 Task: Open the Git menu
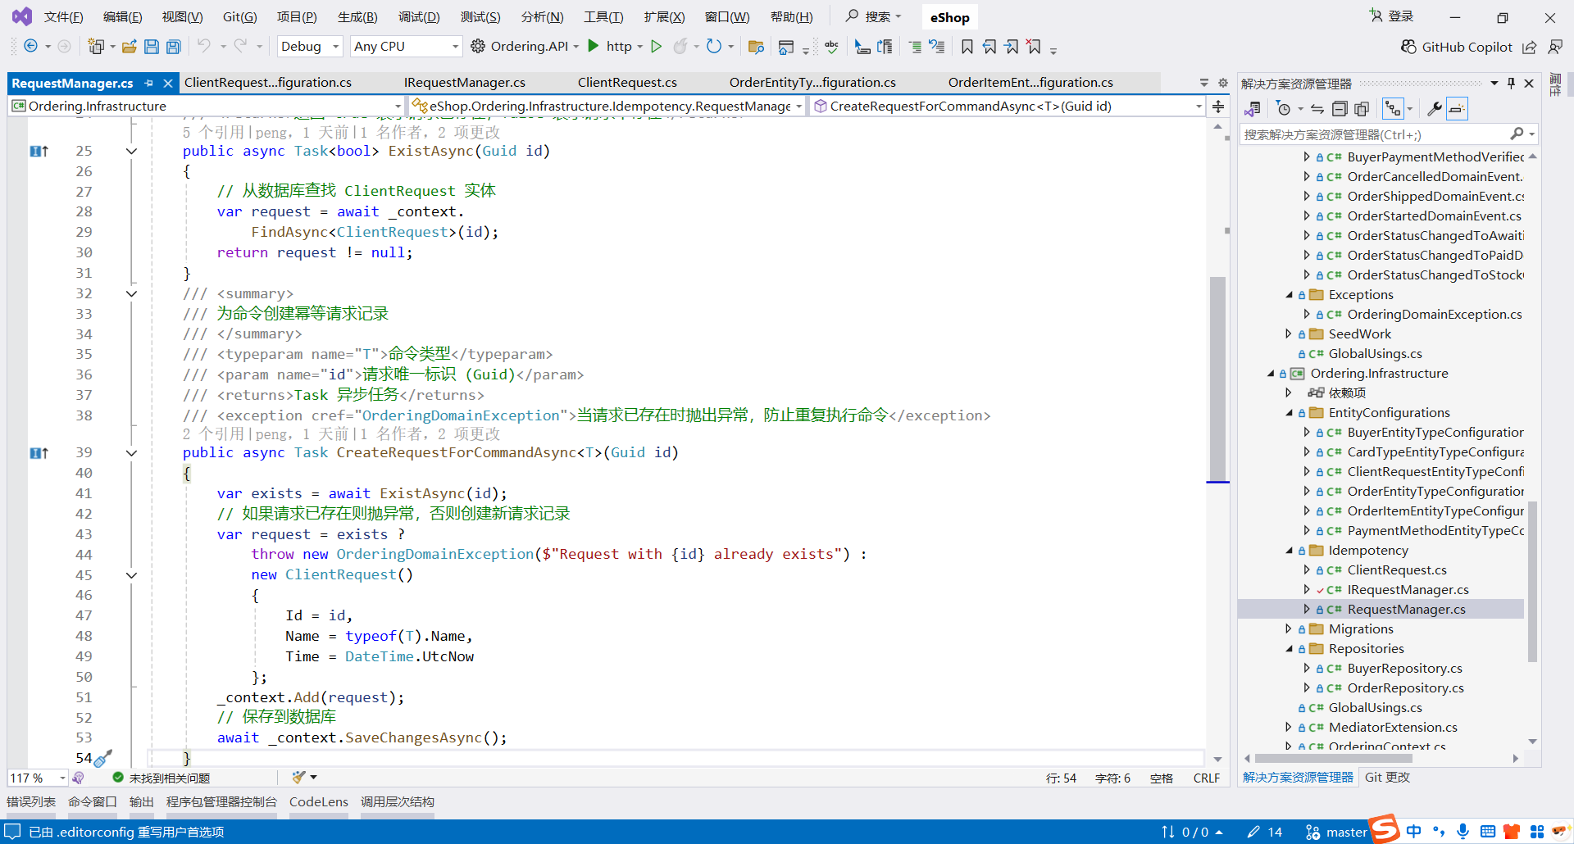[239, 16]
